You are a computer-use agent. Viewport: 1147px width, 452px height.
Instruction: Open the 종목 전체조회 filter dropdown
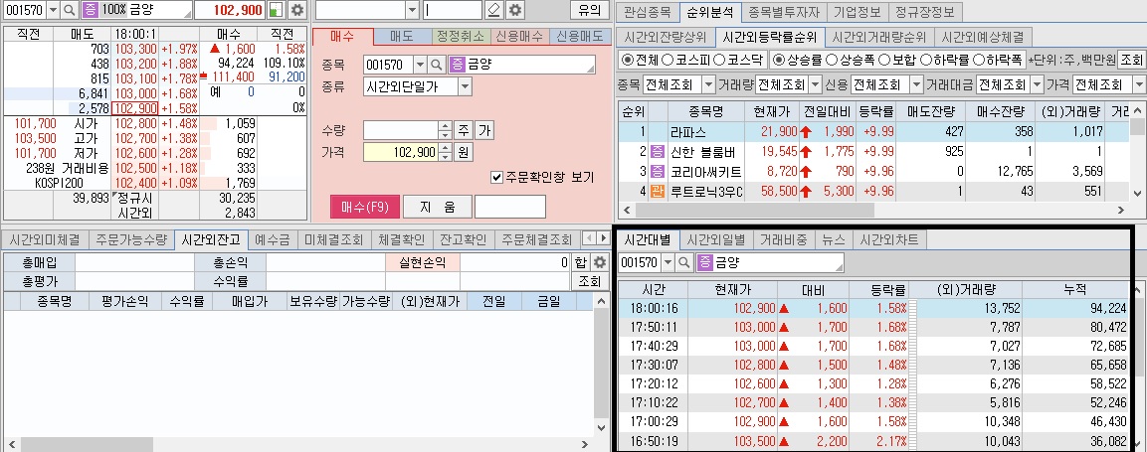[708, 84]
